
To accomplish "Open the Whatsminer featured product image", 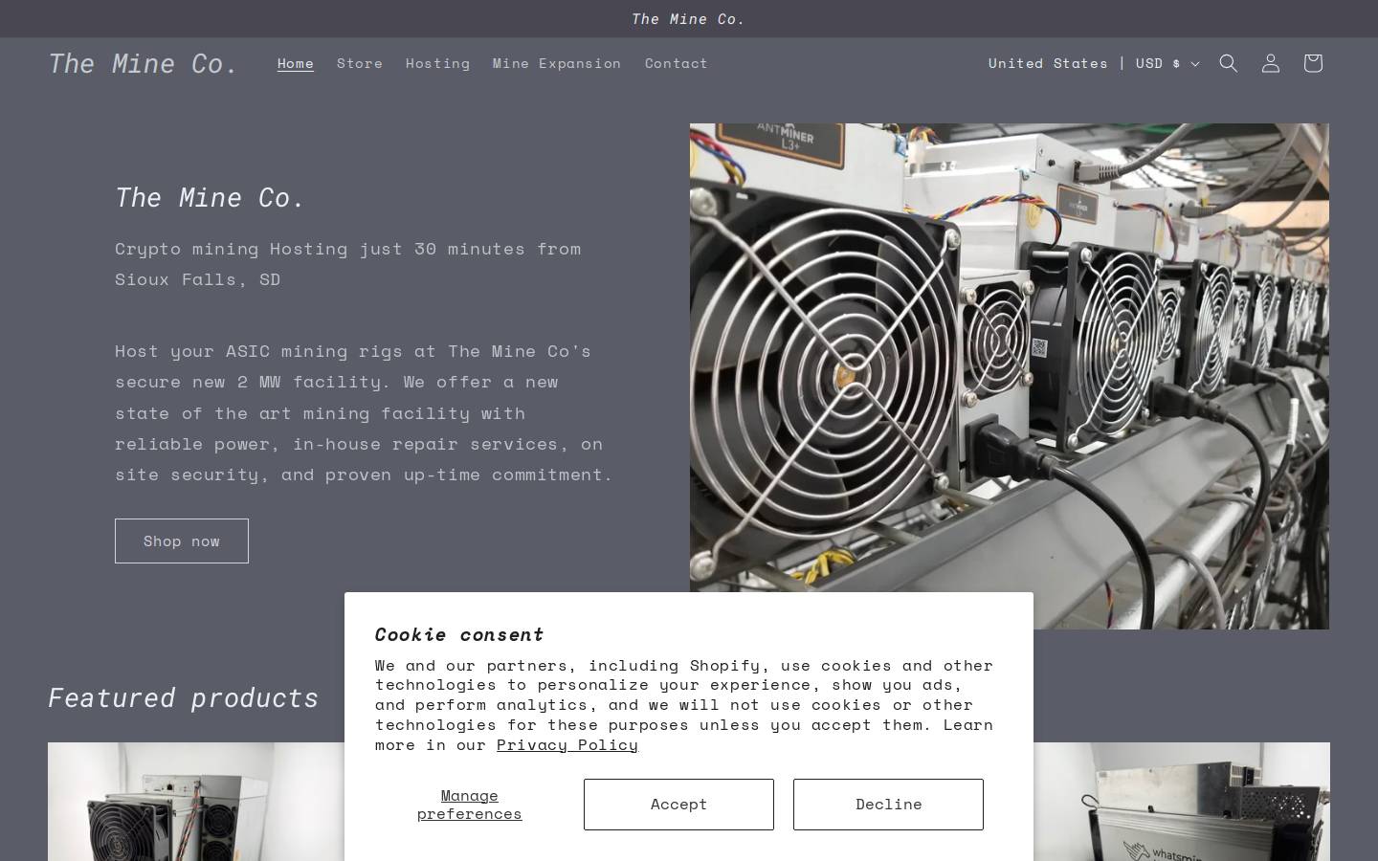I will tap(1182, 802).
